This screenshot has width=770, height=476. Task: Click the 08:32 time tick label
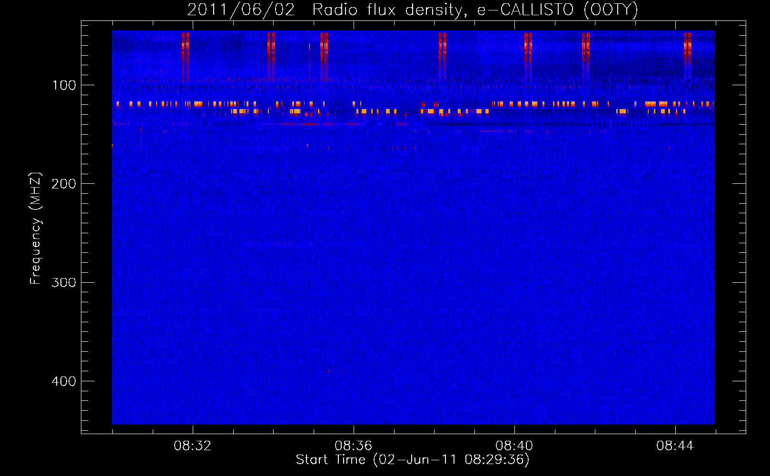point(193,446)
